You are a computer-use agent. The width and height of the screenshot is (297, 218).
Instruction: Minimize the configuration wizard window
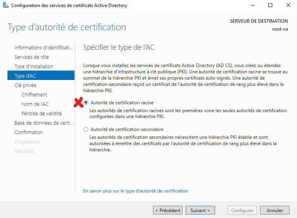253,5
